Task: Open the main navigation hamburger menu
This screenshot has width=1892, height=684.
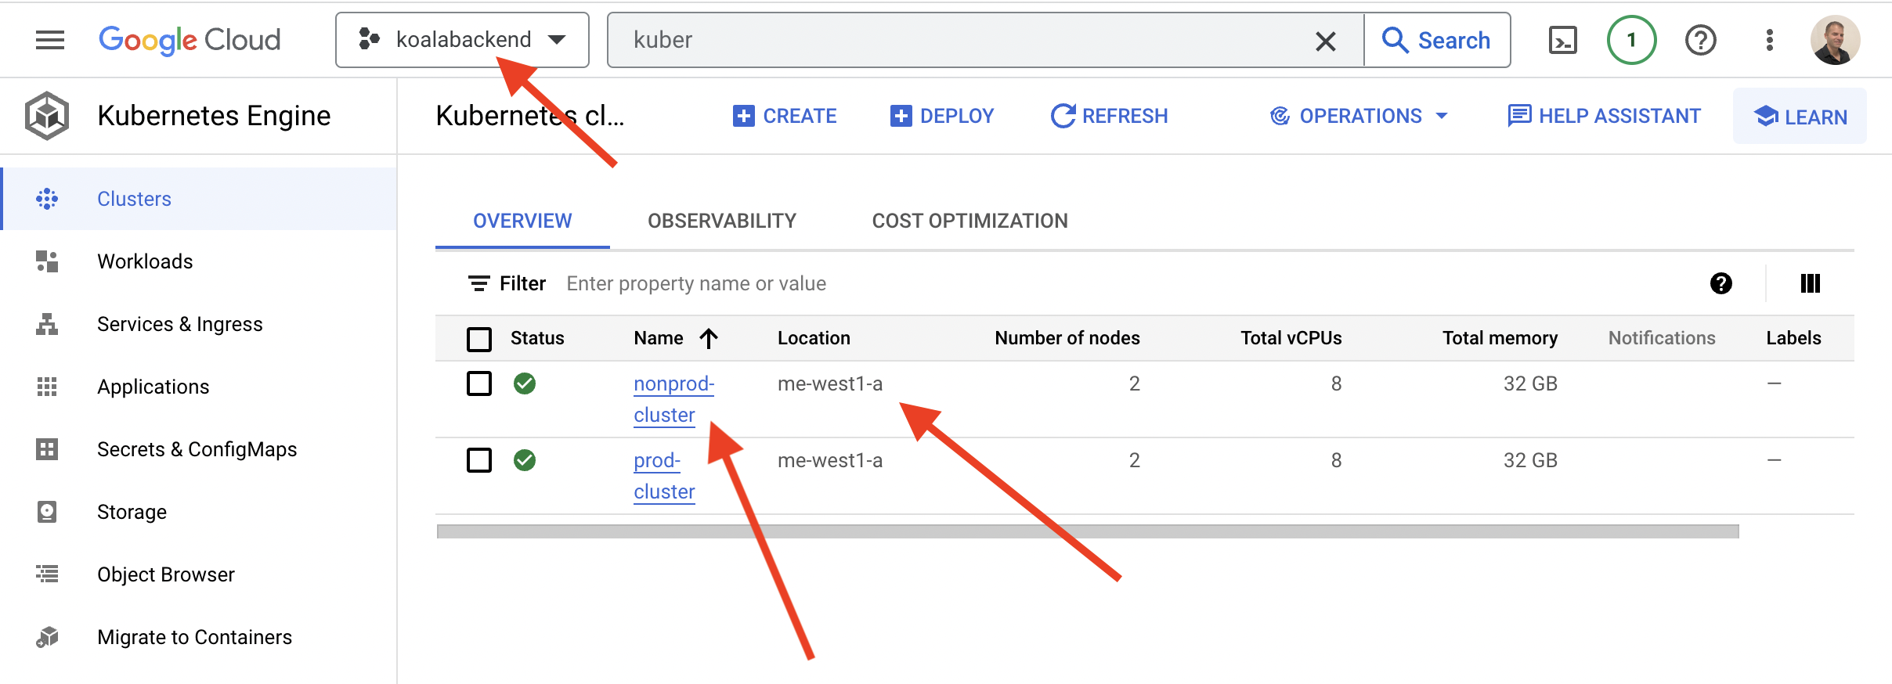Action: (x=50, y=40)
